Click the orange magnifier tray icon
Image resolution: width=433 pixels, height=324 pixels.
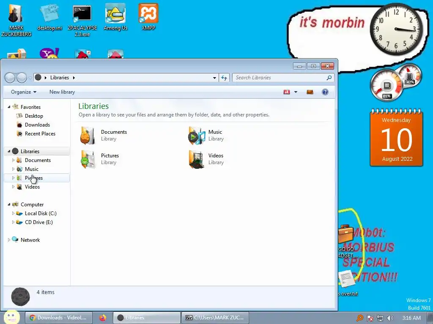point(360,318)
